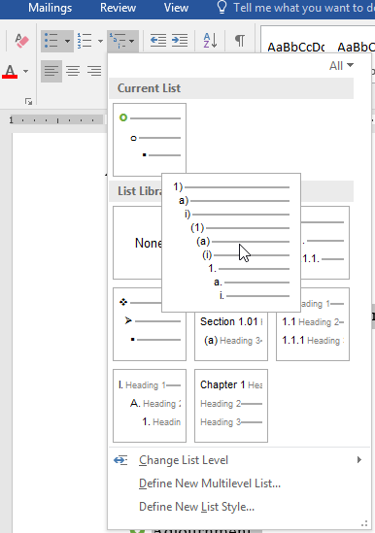Click the Change List Level icon

point(120,460)
